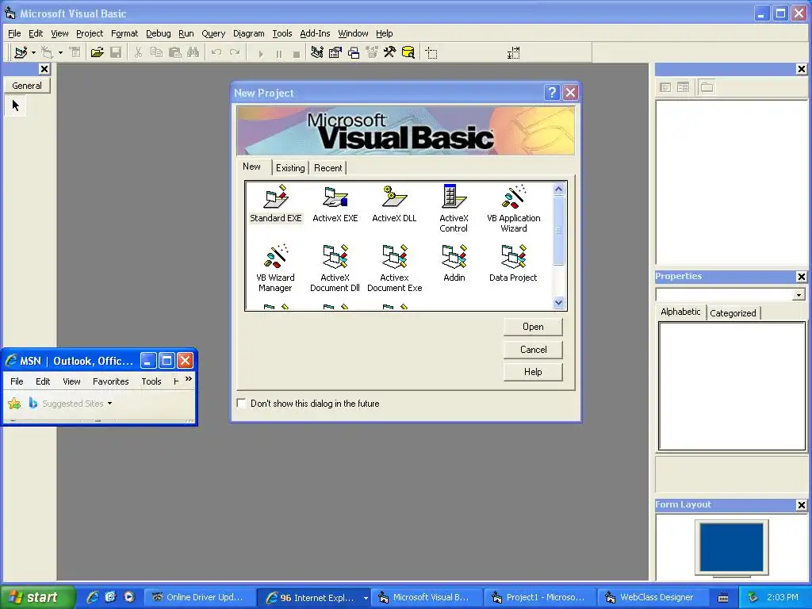Expand the Add Form dropdown arrow
Viewport: 812px width, 609px height.
pyautogui.click(x=60, y=52)
